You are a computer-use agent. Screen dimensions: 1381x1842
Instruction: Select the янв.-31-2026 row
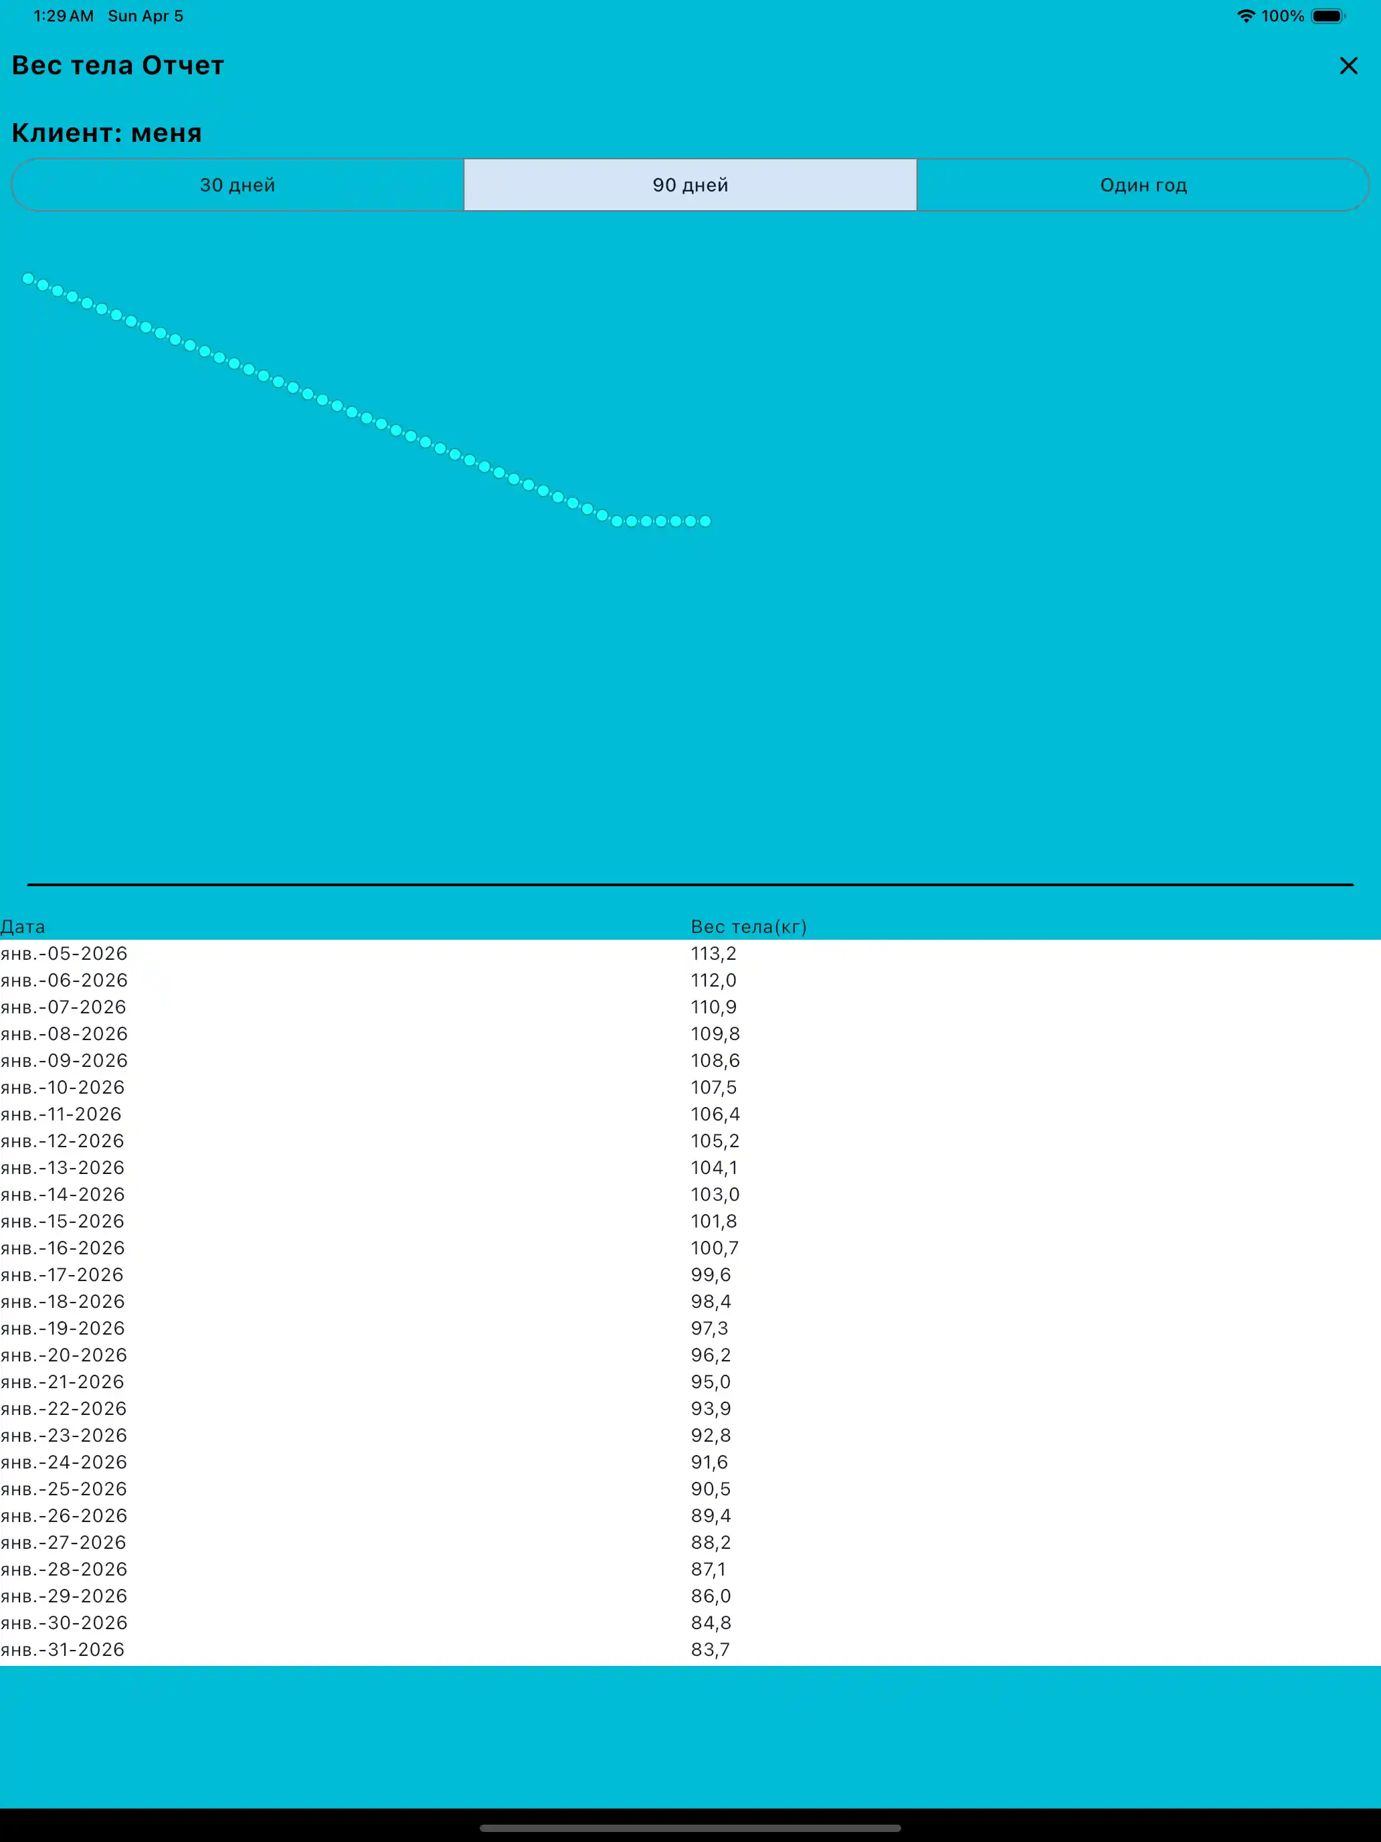click(62, 1650)
